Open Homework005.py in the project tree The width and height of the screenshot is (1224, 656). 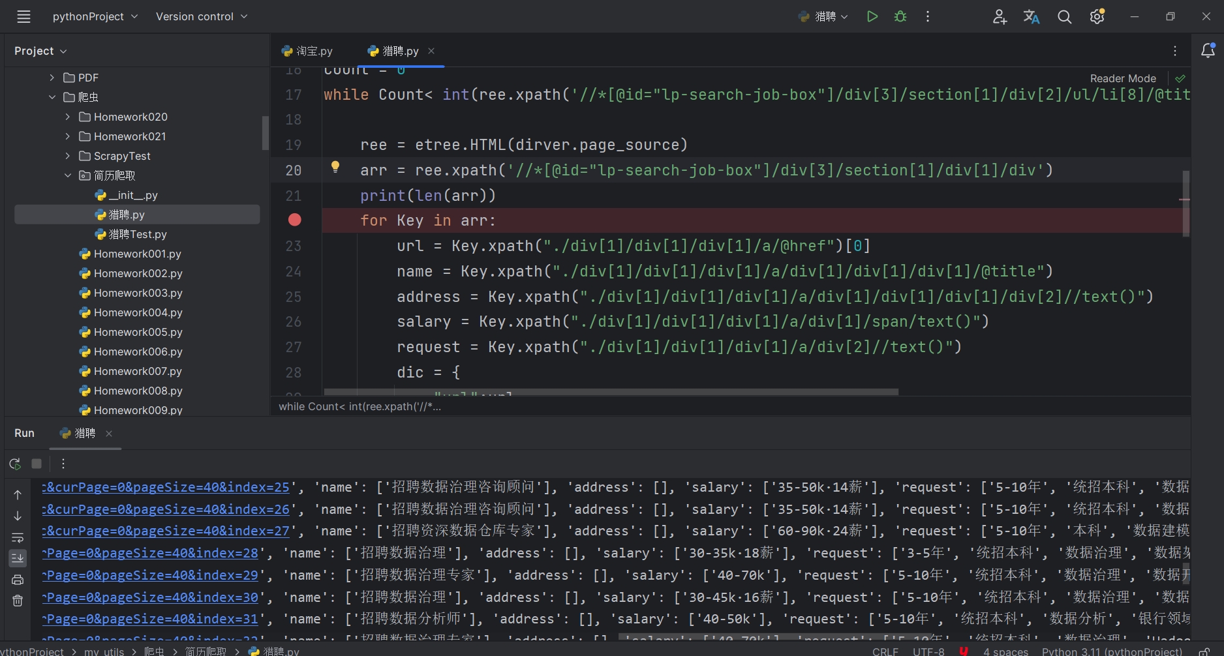pos(130,332)
